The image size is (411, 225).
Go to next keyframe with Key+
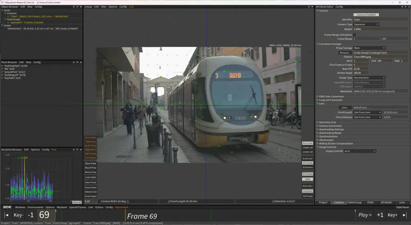click(x=393, y=215)
